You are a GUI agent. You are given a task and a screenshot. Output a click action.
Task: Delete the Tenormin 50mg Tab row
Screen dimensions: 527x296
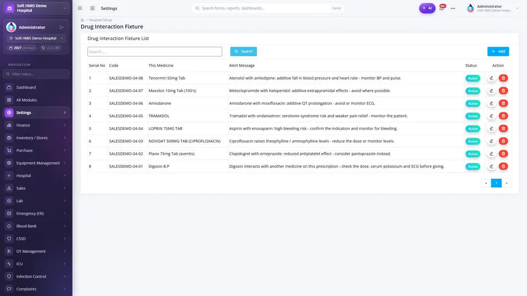point(503,78)
